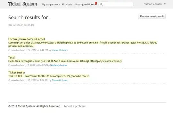This screenshot has height=120, width=173.
Task: View Unassigned tickets
Action: click(85, 4)
